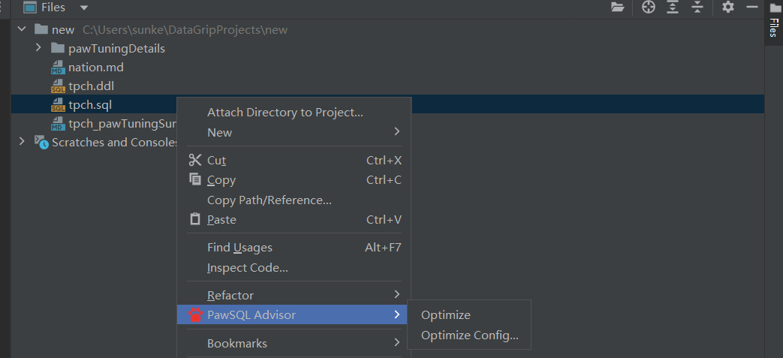This screenshot has width=783, height=358.
Task: Click the PawSQL Advisor paw icon
Action: pyautogui.click(x=195, y=315)
